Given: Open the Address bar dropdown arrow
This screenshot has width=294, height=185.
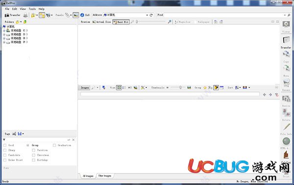Looking at the screenshot, I should [147, 15].
